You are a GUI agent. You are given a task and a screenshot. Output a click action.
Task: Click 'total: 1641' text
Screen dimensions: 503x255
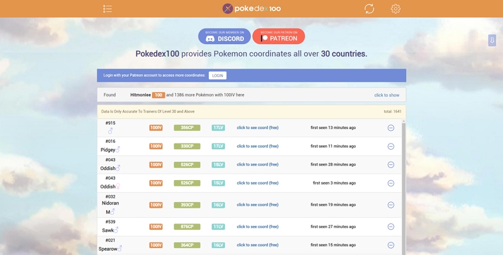point(392,111)
